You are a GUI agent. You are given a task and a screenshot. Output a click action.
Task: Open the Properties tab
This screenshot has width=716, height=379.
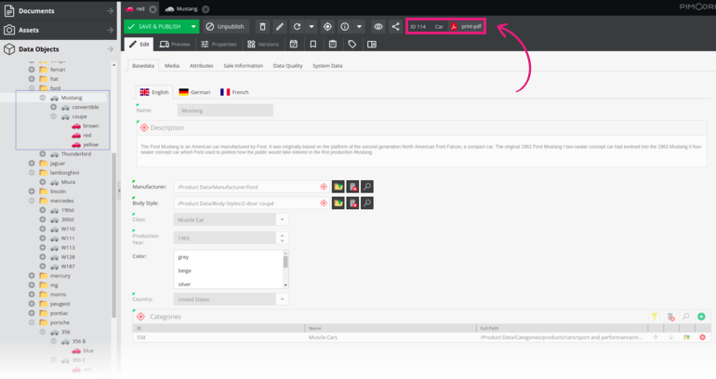click(x=219, y=45)
